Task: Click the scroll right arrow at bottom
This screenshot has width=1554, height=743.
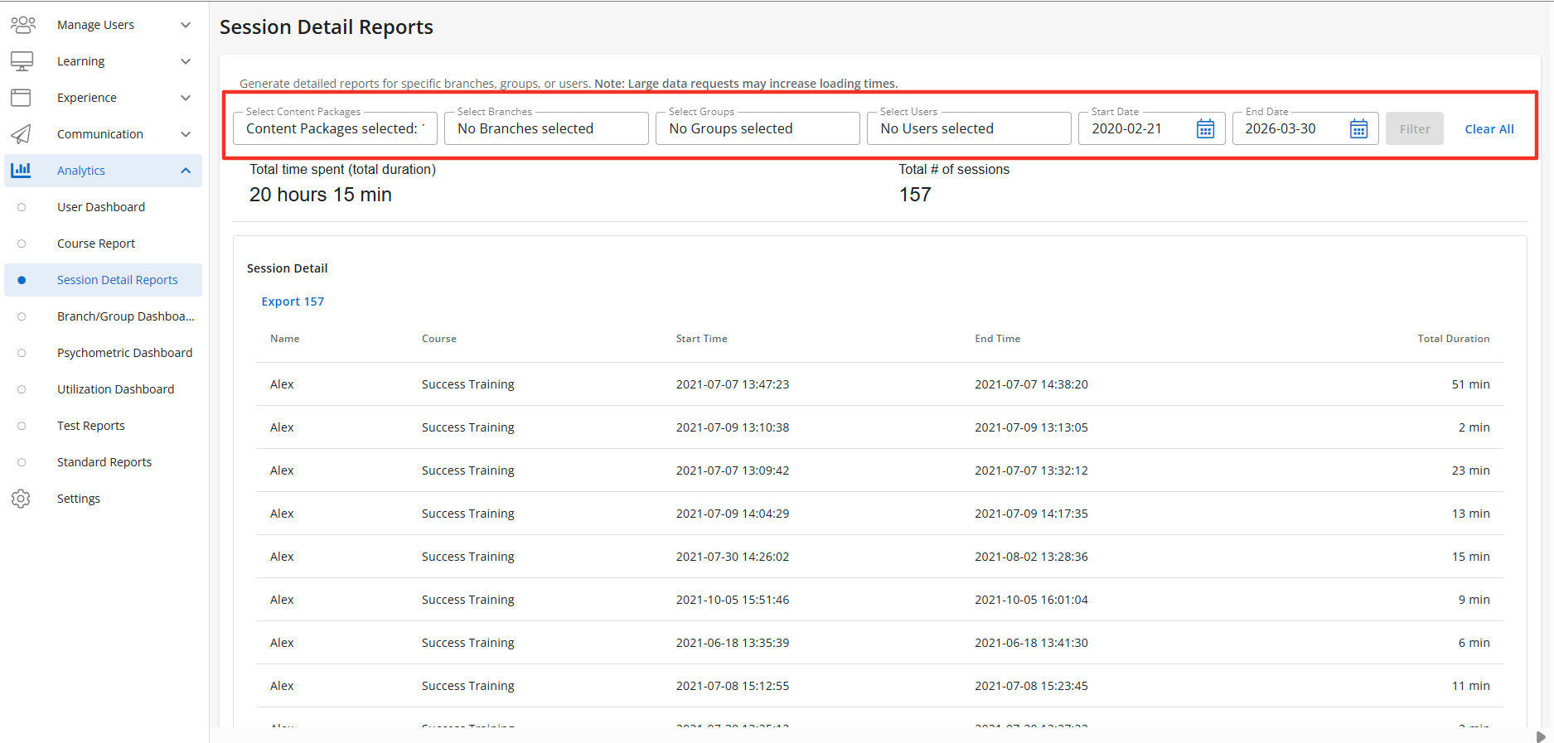Action: click(1540, 736)
